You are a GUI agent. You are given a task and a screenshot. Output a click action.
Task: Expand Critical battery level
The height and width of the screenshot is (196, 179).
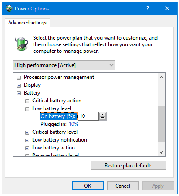pyautogui.click(x=27, y=132)
